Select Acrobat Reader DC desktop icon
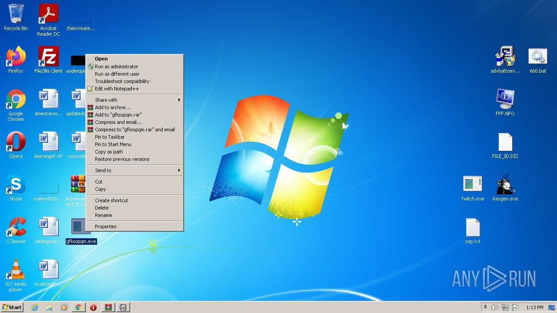Viewport: 557px width, 313px height. point(48,20)
